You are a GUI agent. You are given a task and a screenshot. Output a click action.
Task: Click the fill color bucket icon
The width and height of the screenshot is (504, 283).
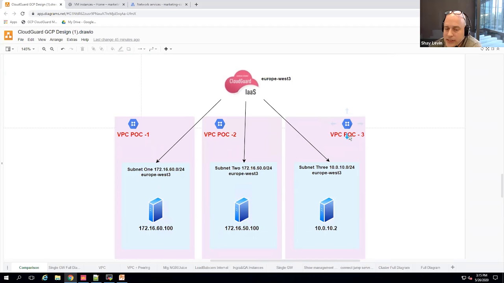pyautogui.click(x=113, y=49)
